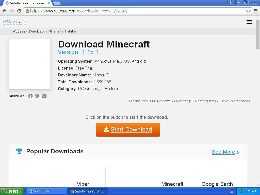
Task: Click the Popular Downloads heading
Action: (55, 151)
